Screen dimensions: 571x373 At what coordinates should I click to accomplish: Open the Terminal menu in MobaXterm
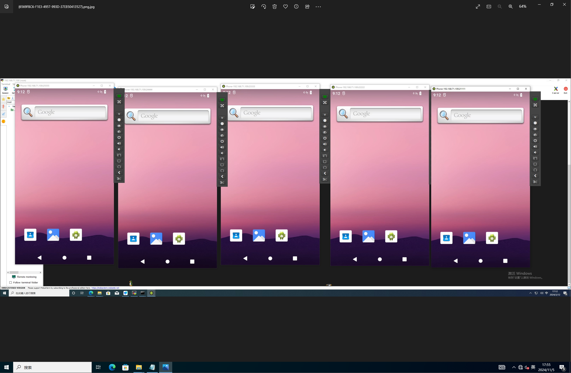click(6, 84)
